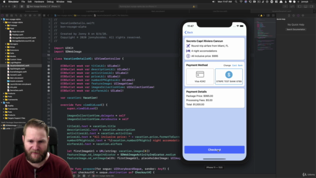Click the macOS Wi-Fi status icon
The height and width of the screenshot is (178, 316).
[x=241, y=1]
